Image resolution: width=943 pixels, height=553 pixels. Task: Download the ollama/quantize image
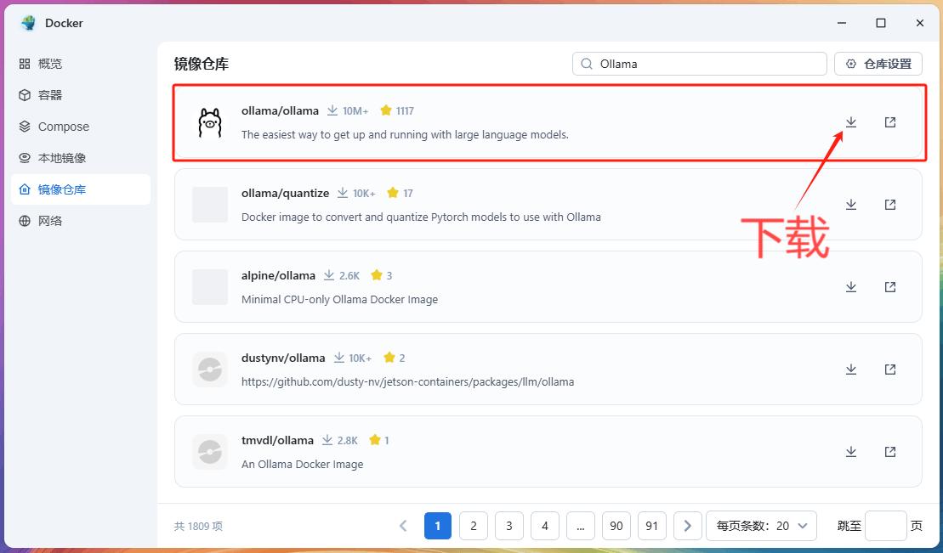[x=850, y=205]
